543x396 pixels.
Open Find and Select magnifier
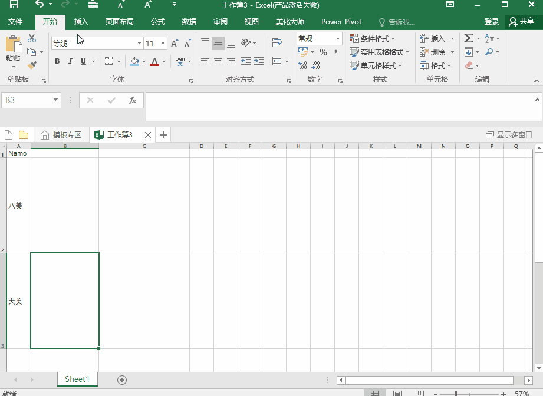tap(489, 52)
